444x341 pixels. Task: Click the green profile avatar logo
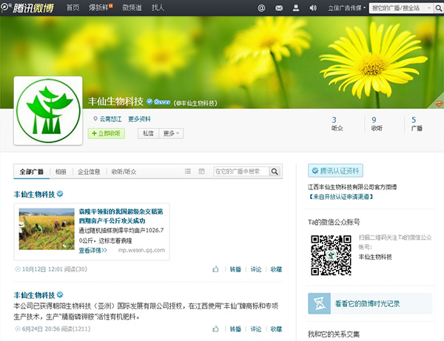click(x=48, y=111)
